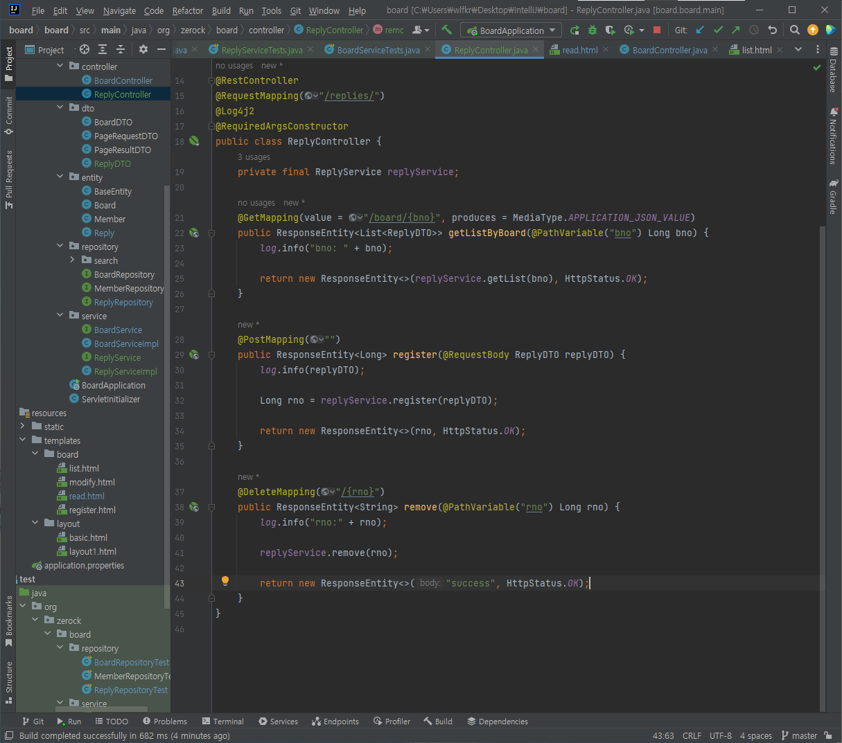Run with Coverage using the shield icon
The height and width of the screenshot is (743, 842).
coord(610,30)
